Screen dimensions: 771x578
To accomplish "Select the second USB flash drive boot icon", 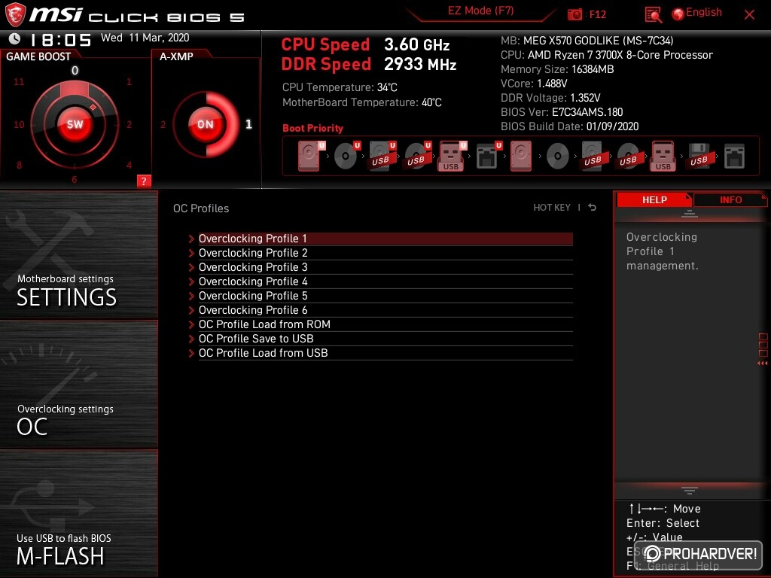I will coord(663,156).
